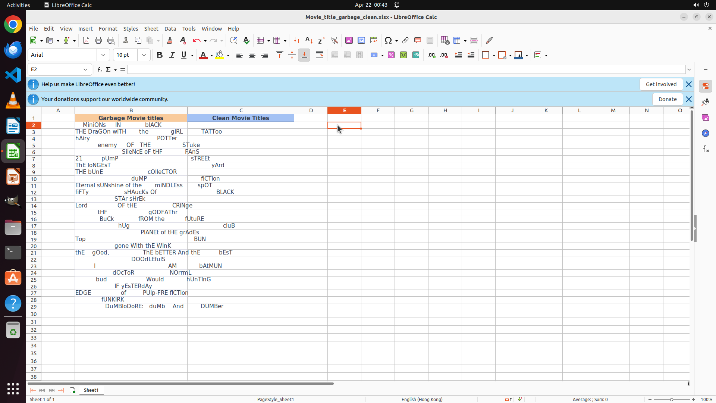Expand the Name Box dropdown arrow

(x=85, y=69)
